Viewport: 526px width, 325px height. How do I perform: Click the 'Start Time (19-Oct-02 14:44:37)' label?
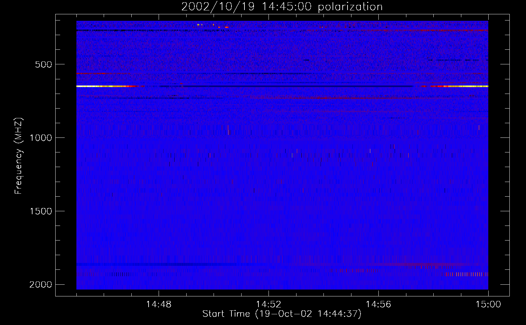[282, 314]
